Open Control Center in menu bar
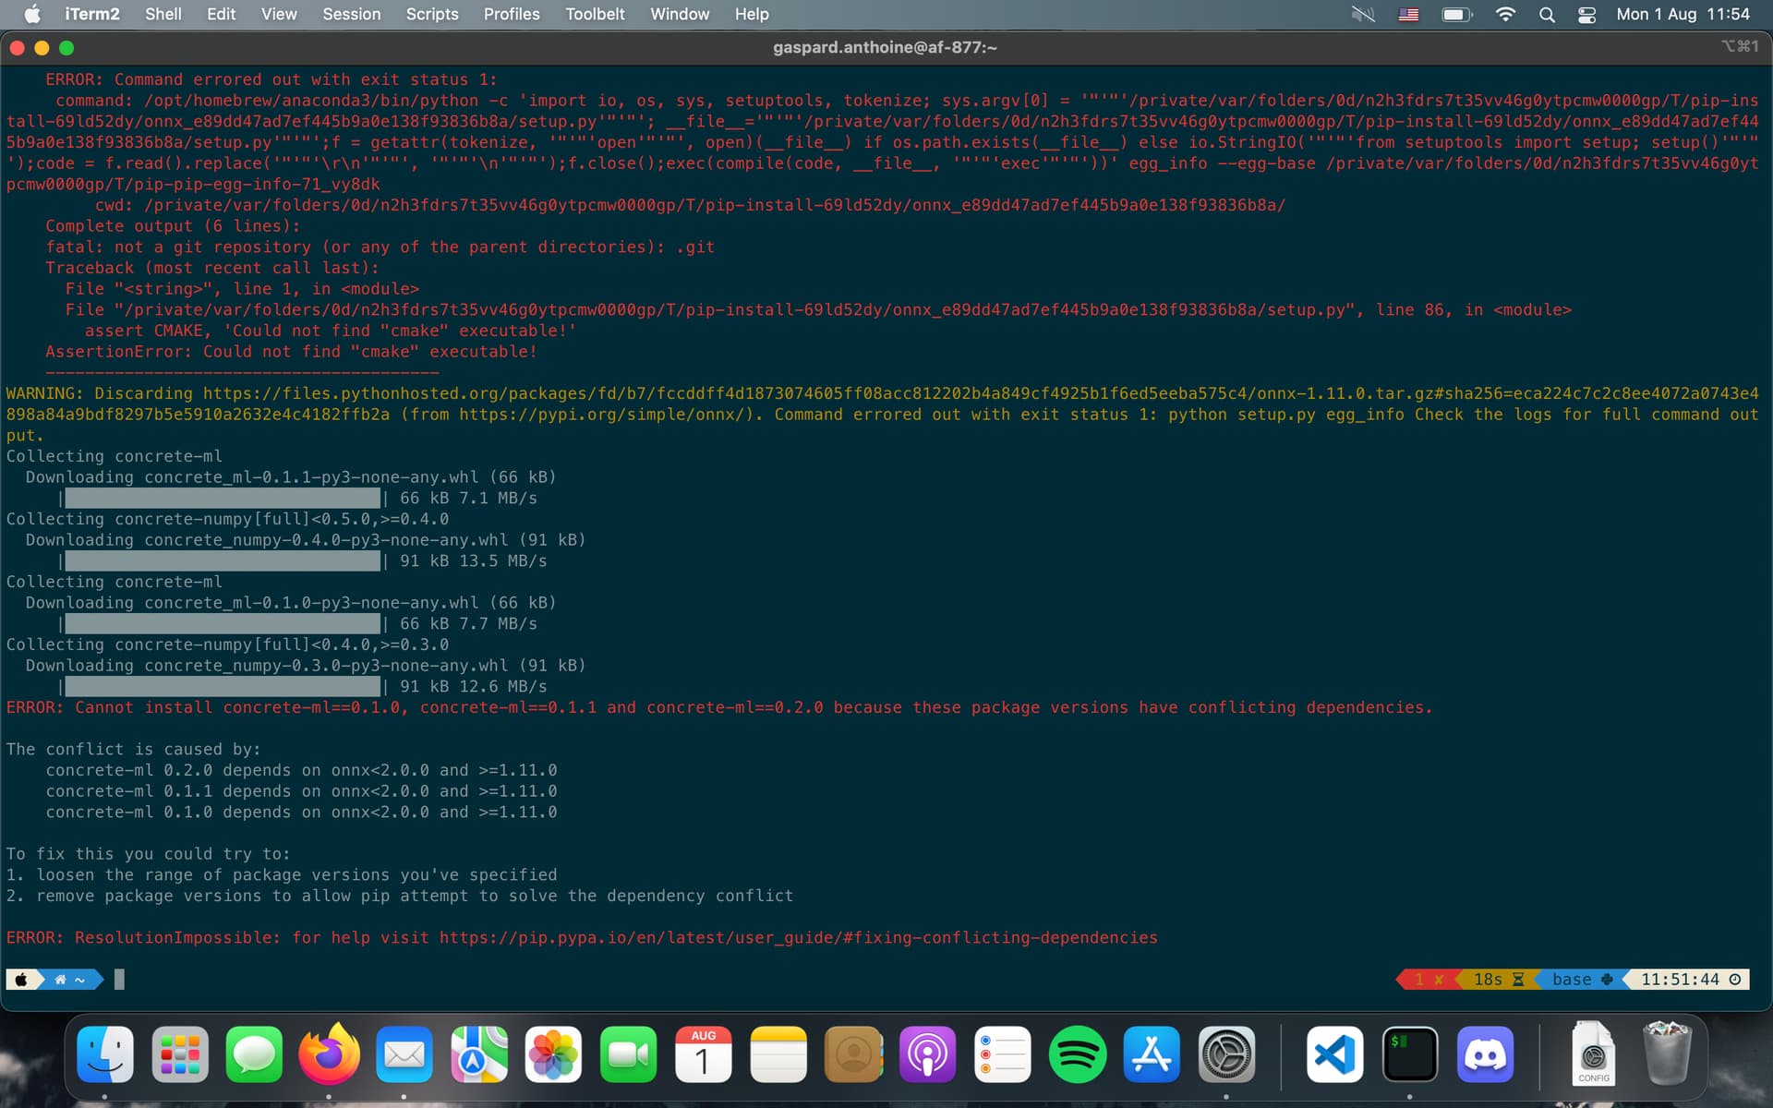The height and width of the screenshot is (1108, 1773). pyautogui.click(x=1587, y=15)
